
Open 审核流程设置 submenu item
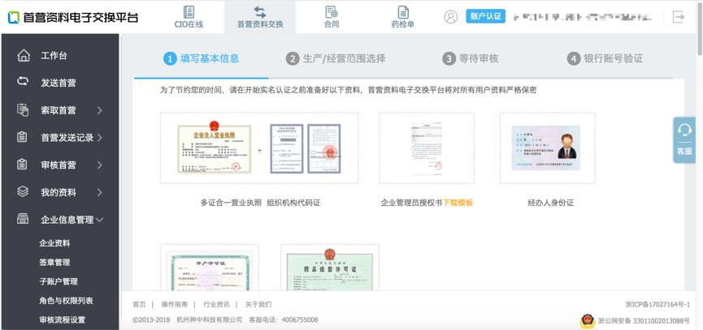pos(63,319)
